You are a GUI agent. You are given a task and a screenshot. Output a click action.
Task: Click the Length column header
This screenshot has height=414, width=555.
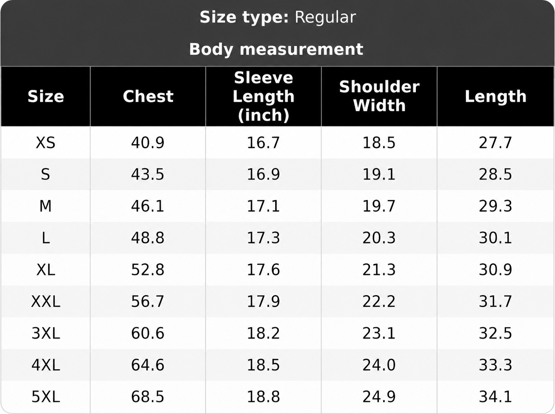pyautogui.click(x=495, y=96)
